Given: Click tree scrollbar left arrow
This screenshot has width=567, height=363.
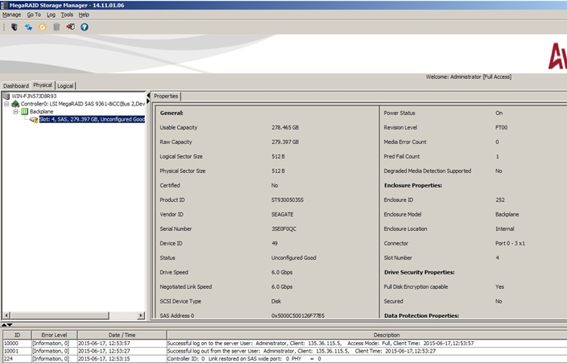Looking at the screenshot, I should tap(6, 316).
